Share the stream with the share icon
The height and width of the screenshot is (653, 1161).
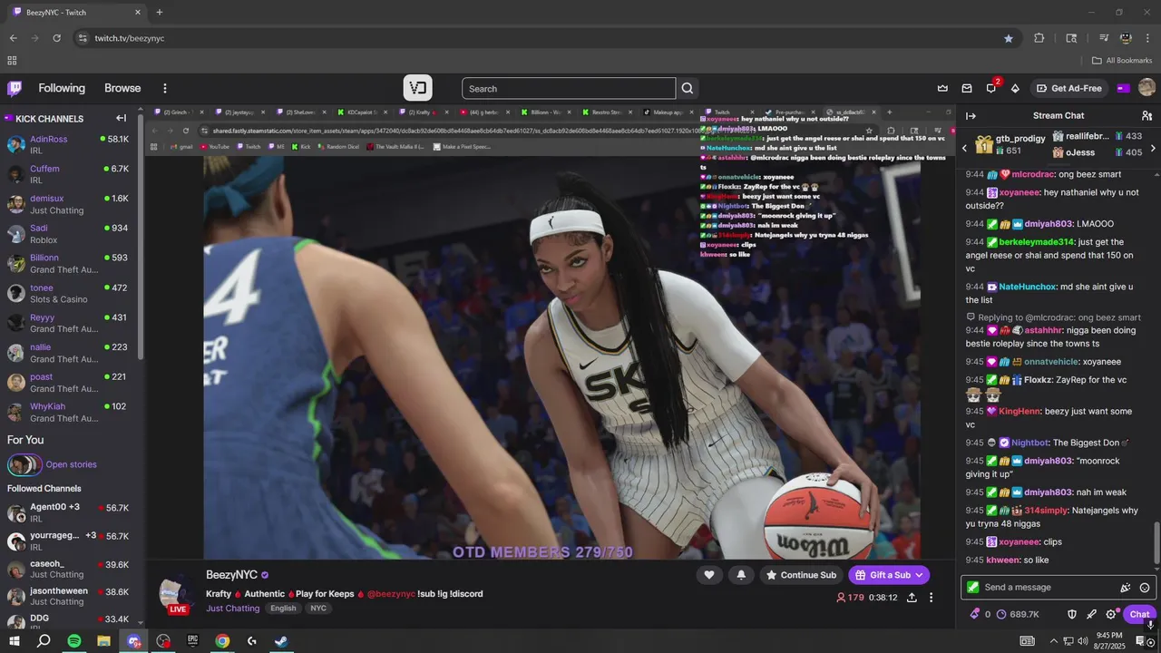pyautogui.click(x=912, y=598)
